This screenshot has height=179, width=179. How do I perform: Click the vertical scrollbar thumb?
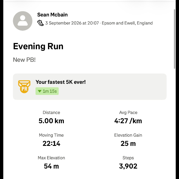click(x=175, y=39)
